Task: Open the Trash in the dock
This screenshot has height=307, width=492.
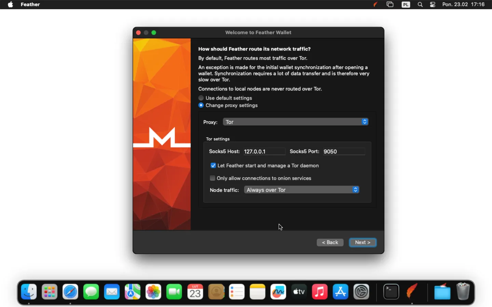Action: pyautogui.click(x=464, y=292)
